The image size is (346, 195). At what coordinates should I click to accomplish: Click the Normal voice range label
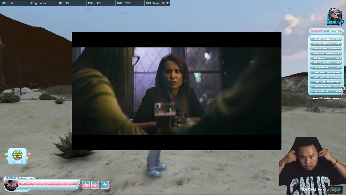(23, 178)
